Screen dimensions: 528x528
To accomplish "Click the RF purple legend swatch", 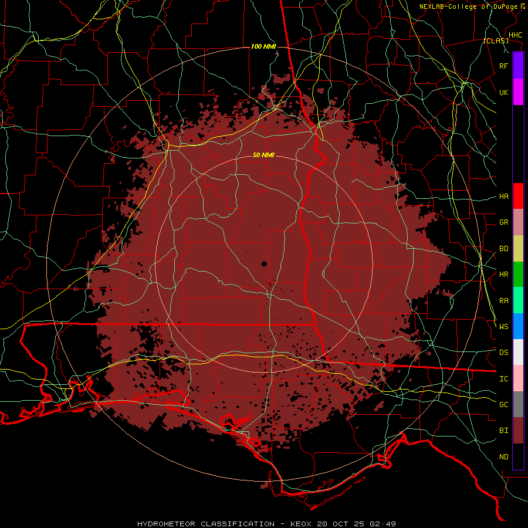I will [x=518, y=65].
